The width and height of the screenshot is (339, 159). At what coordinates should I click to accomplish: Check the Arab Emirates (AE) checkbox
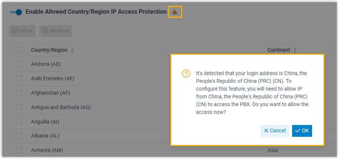pos(19,78)
